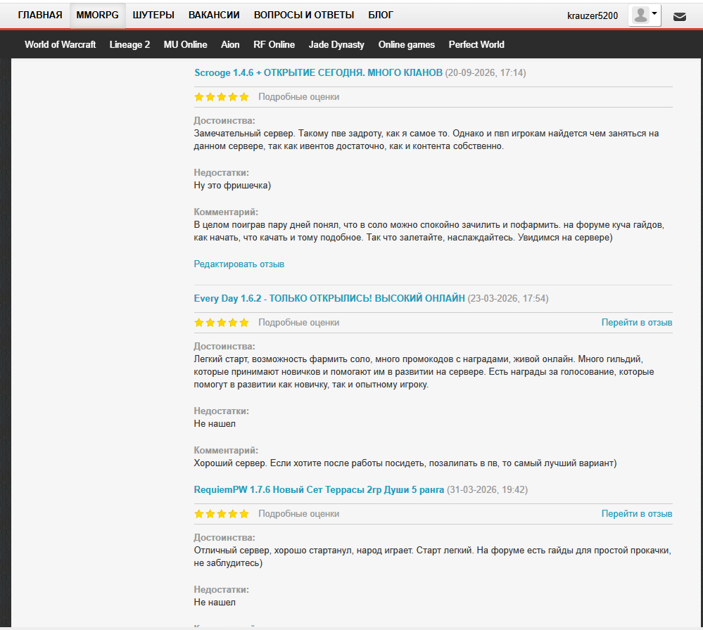Select Jade Dynasty category
This screenshot has width=703, height=630.
point(336,45)
